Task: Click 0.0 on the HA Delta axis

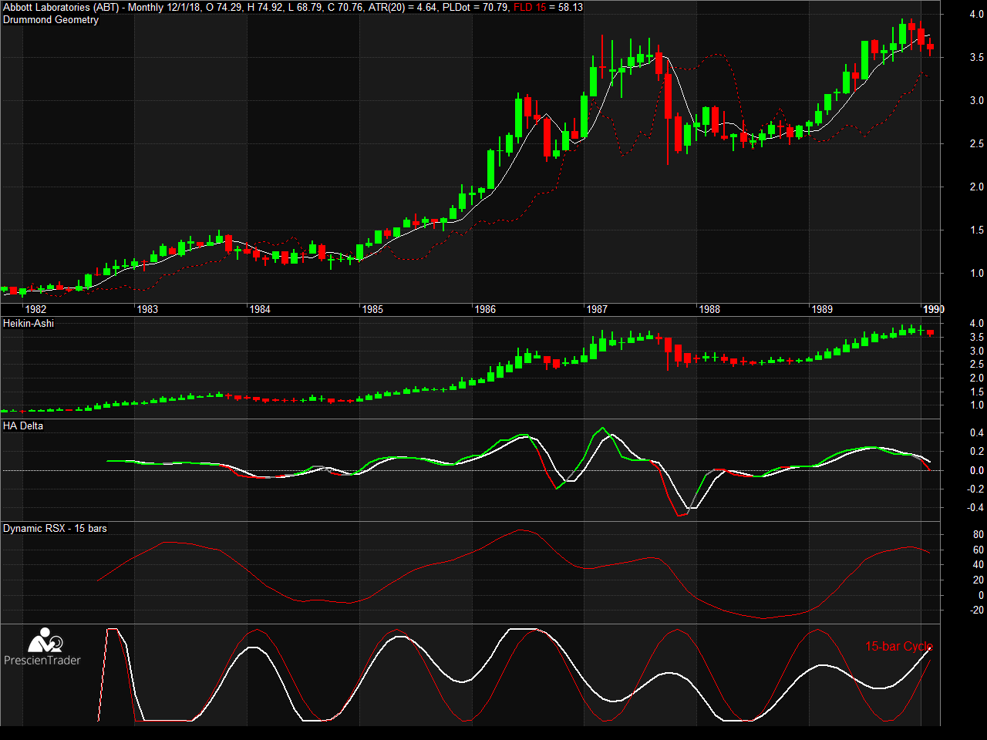Action: click(x=977, y=470)
